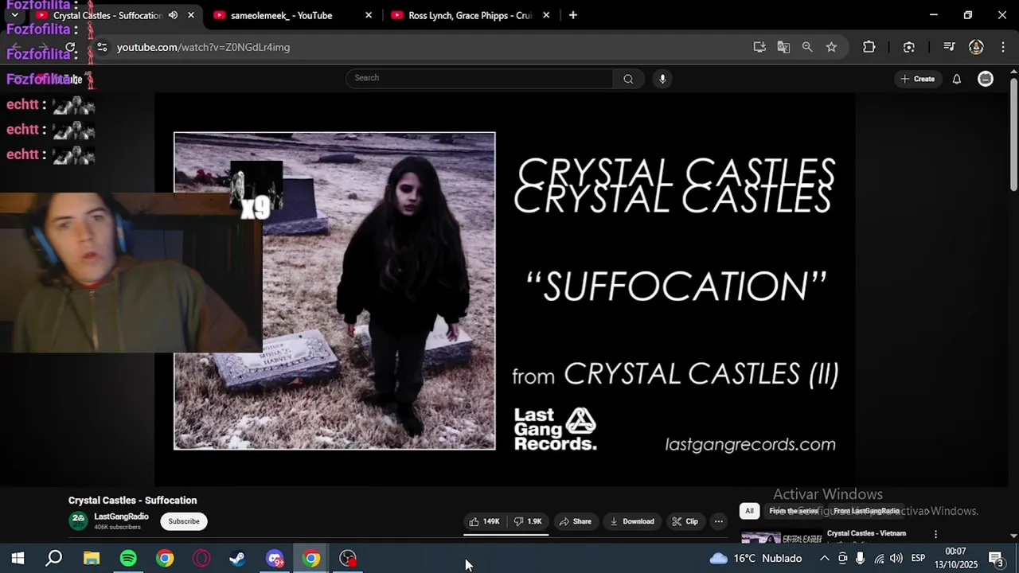Image resolution: width=1019 pixels, height=573 pixels.
Task: Open options for Crystal Castles - Vietnam video
Action: [x=935, y=534]
